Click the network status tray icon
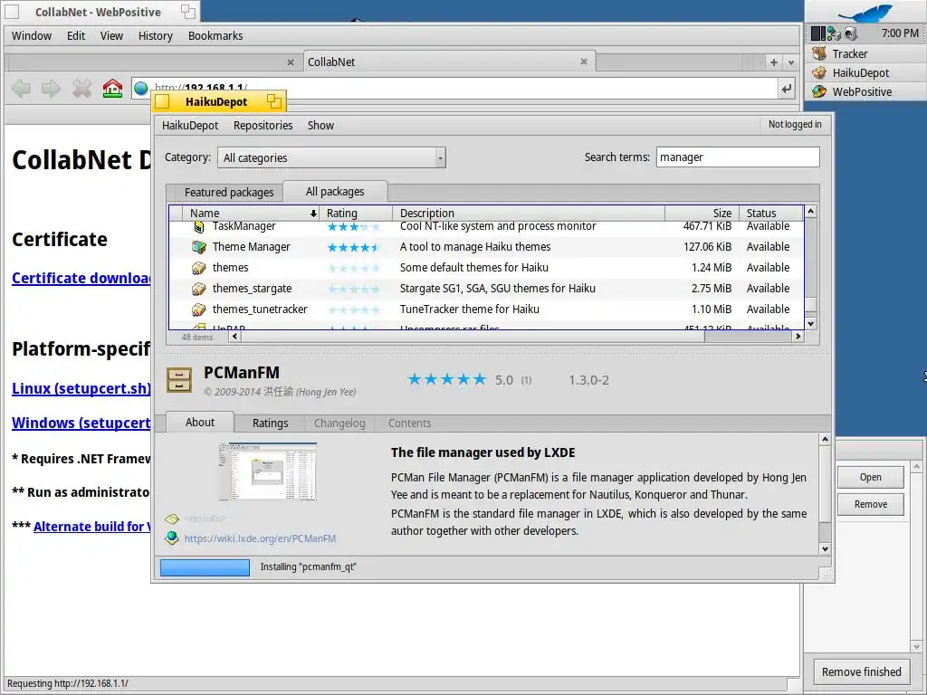The width and height of the screenshot is (927, 695). coord(834,33)
